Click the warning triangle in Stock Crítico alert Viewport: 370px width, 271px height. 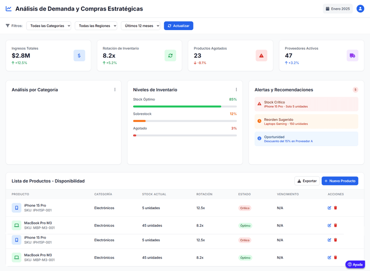coord(259,104)
